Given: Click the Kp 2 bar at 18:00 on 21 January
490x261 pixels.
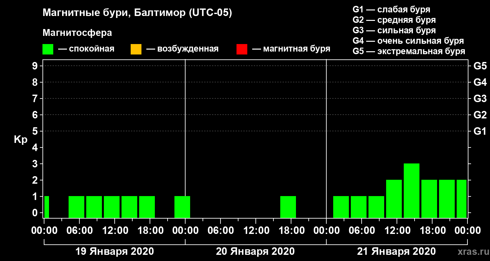Looking at the screenshot, I should click(429, 199).
